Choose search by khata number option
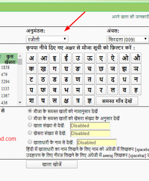The width and height of the screenshot is (149, 181). 30,125
